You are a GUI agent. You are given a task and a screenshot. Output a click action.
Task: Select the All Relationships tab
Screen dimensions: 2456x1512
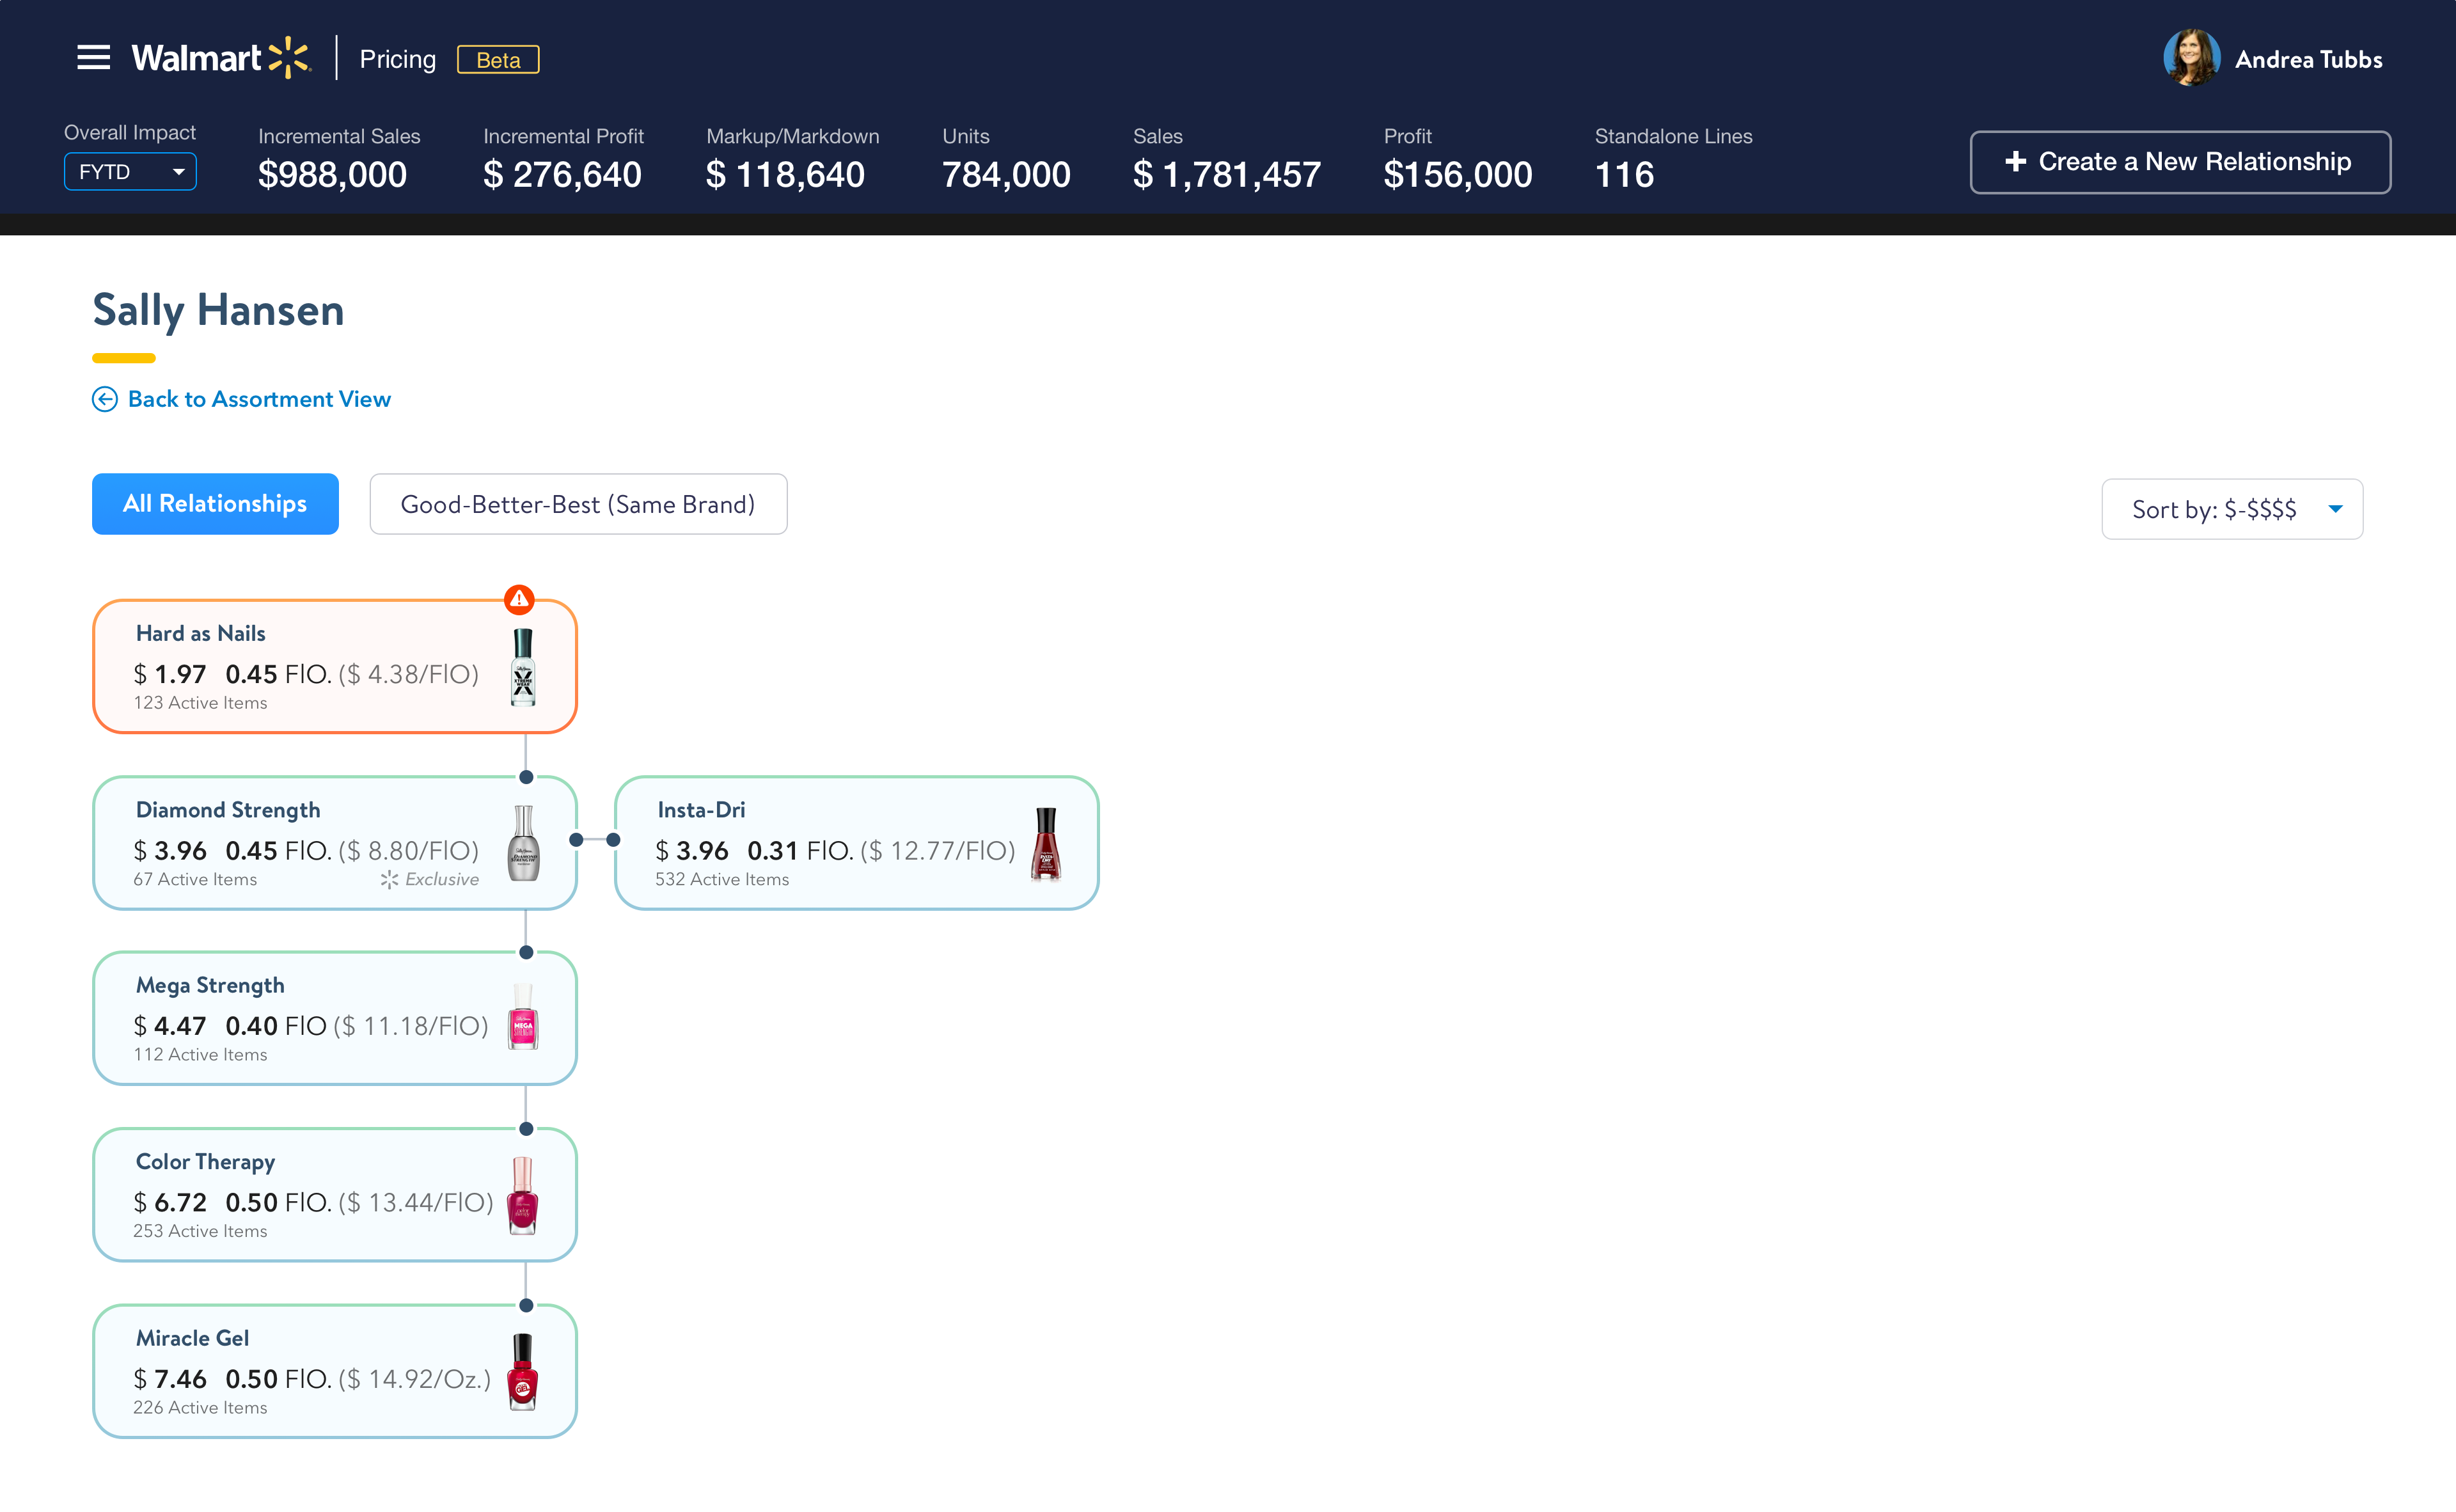pyautogui.click(x=215, y=504)
